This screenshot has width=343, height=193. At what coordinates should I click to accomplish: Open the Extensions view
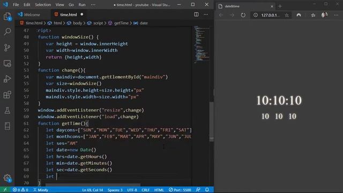coord(7,95)
